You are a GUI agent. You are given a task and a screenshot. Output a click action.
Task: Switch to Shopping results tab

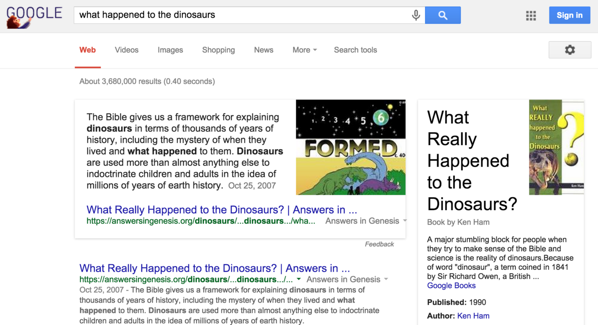(x=218, y=50)
